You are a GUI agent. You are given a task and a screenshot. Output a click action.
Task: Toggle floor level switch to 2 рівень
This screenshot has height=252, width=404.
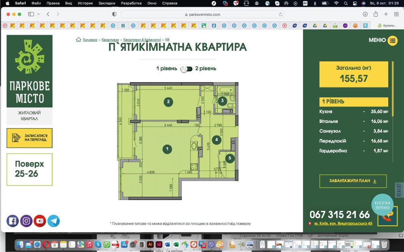click(186, 69)
